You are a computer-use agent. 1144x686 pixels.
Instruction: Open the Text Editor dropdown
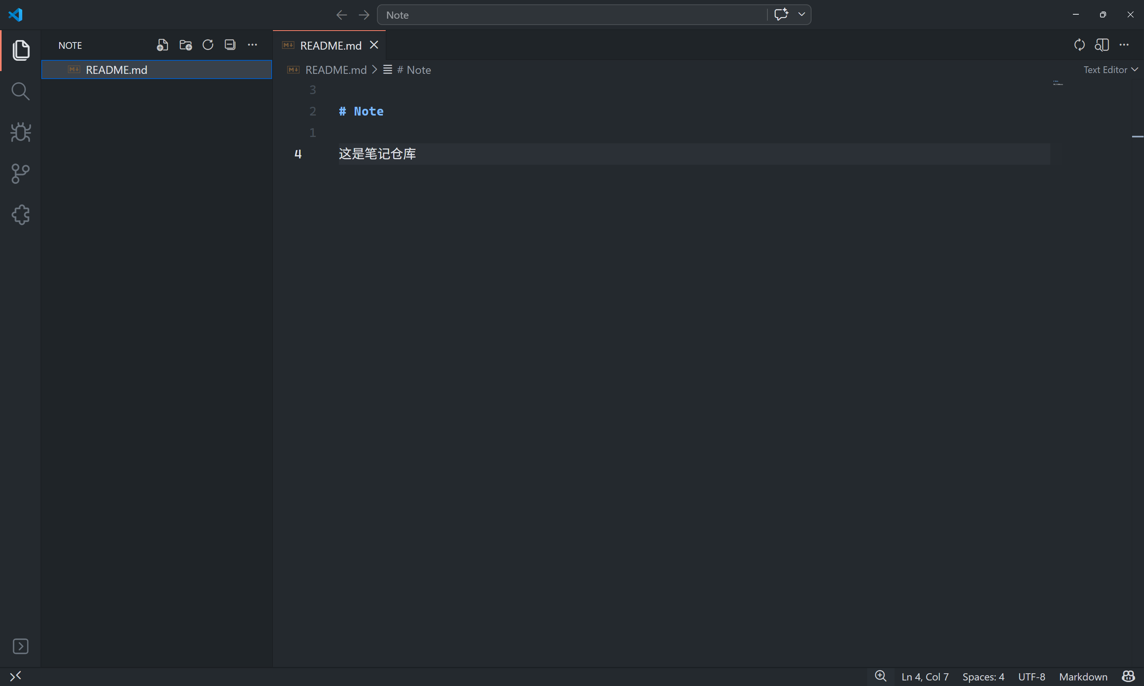click(x=1110, y=70)
